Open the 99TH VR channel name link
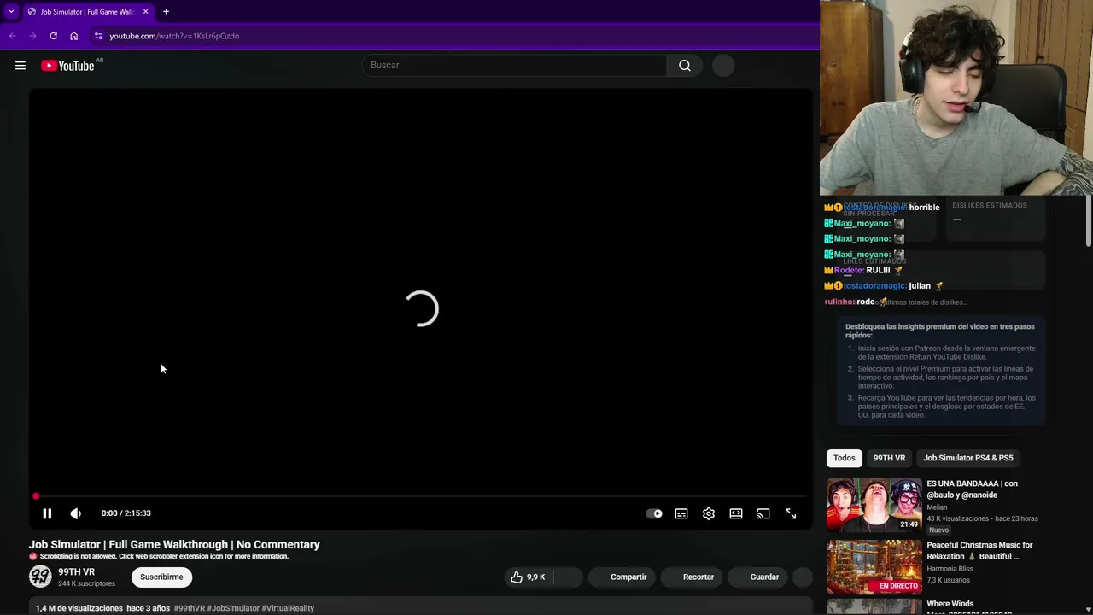1093x615 pixels. [76, 572]
